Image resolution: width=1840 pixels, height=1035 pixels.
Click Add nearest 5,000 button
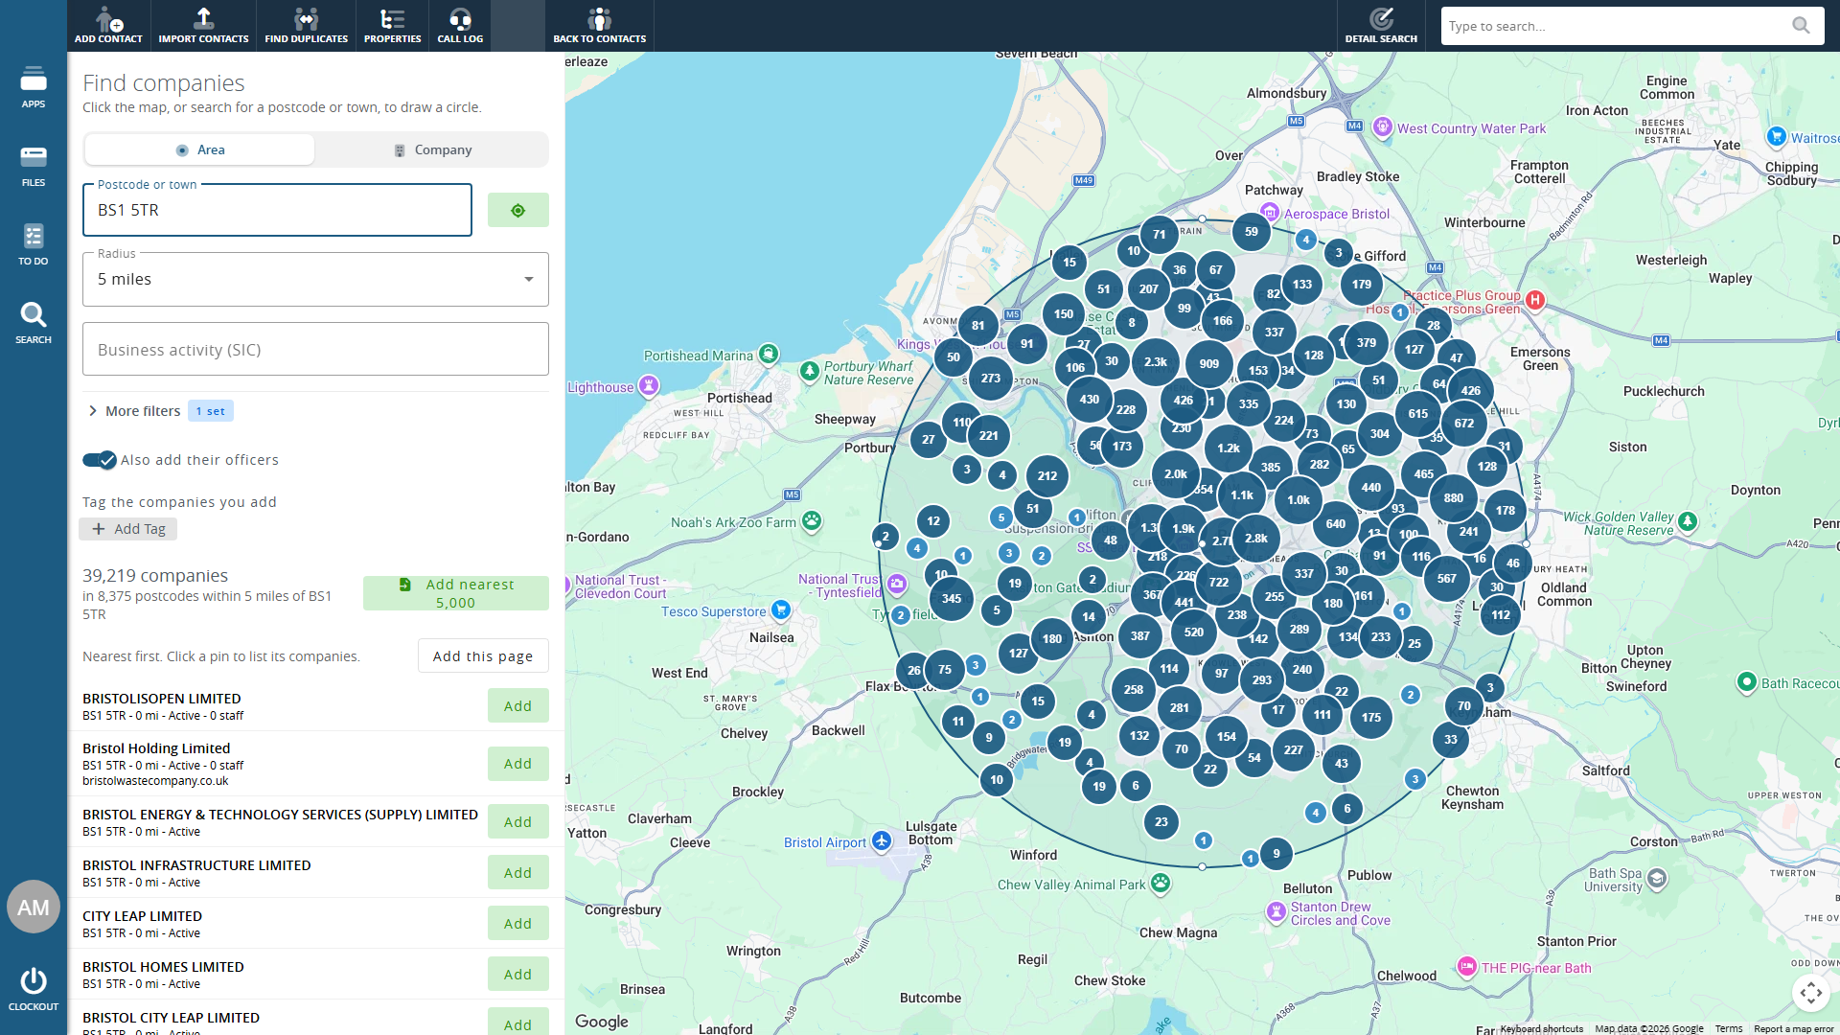pos(456,593)
